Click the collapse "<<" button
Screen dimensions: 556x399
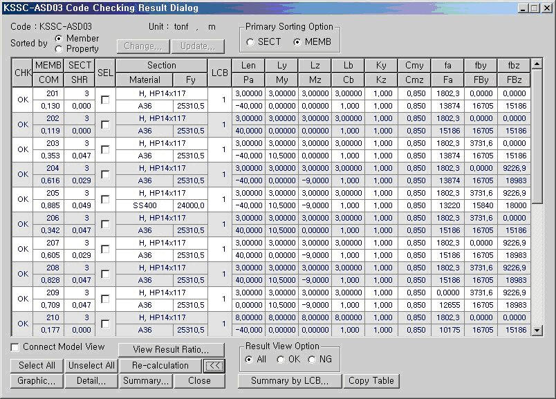tap(214, 366)
